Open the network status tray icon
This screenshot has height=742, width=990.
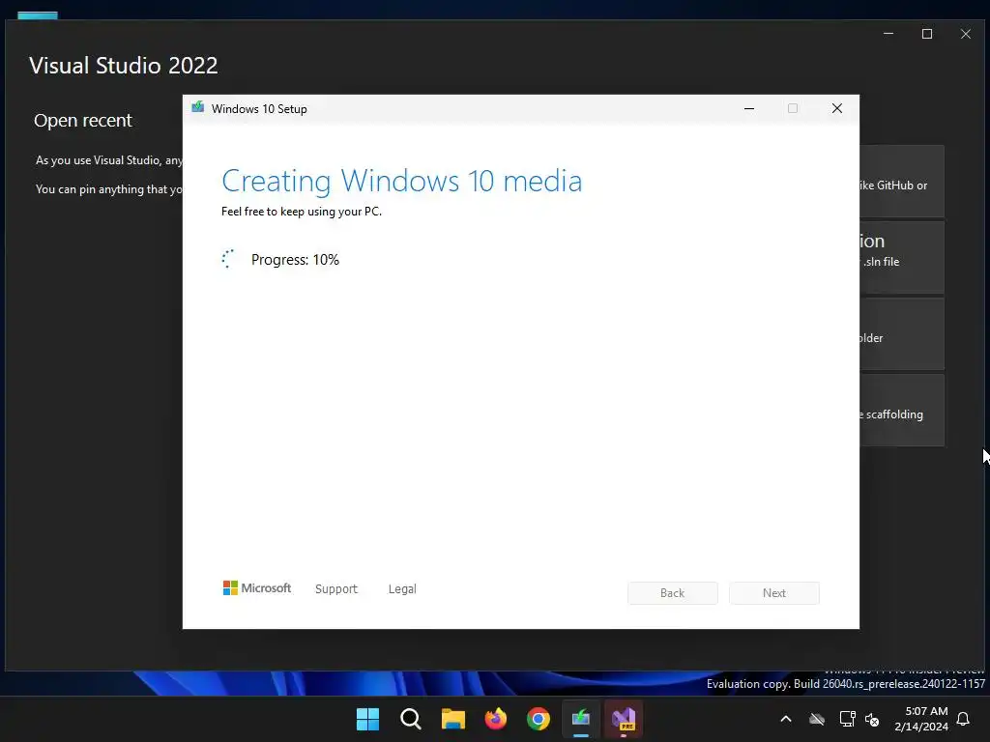pyautogui.click(x=847, y=719)
